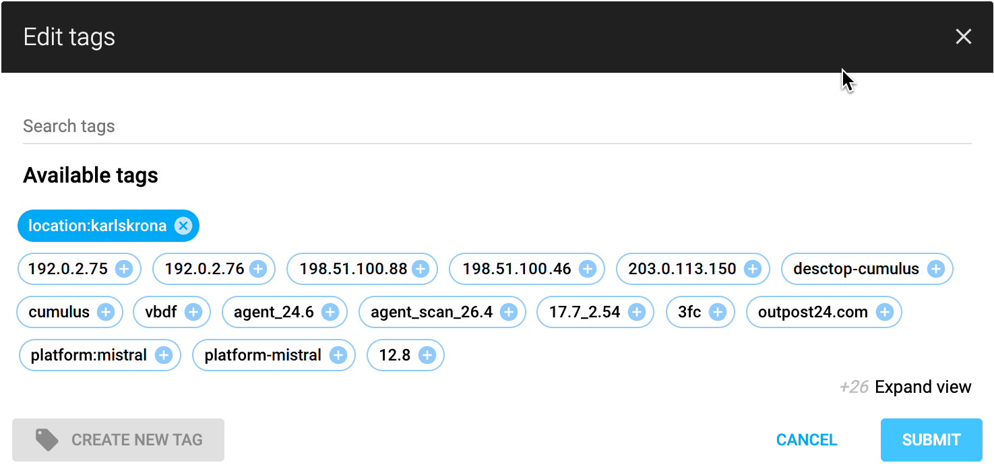Add the outpost24.com tag via plus icon
The image size is (994, 473).
(884, 313)
